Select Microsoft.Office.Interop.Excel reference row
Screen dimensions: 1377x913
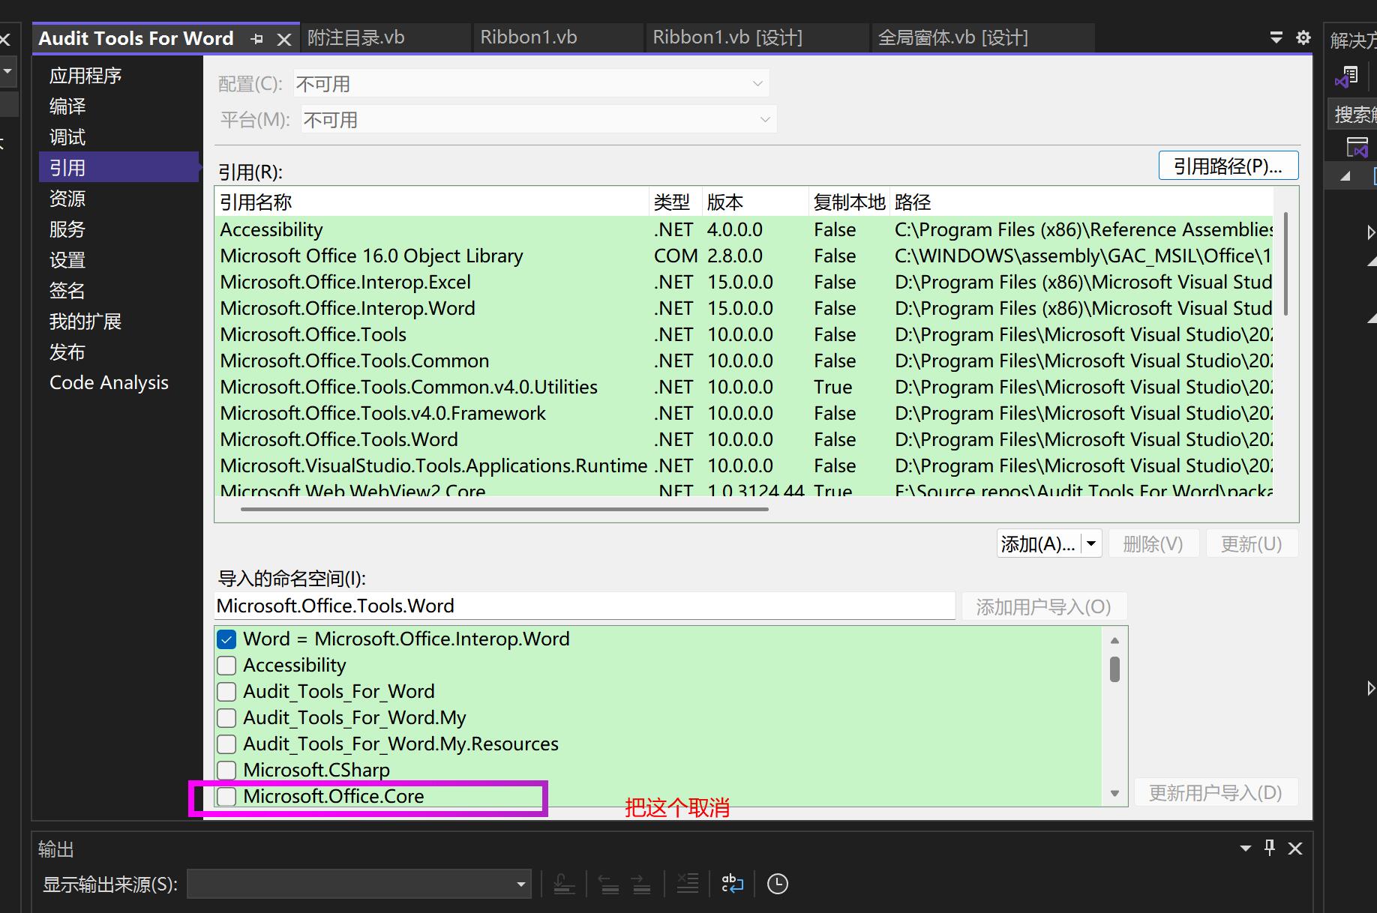click(x=745, y=282)
